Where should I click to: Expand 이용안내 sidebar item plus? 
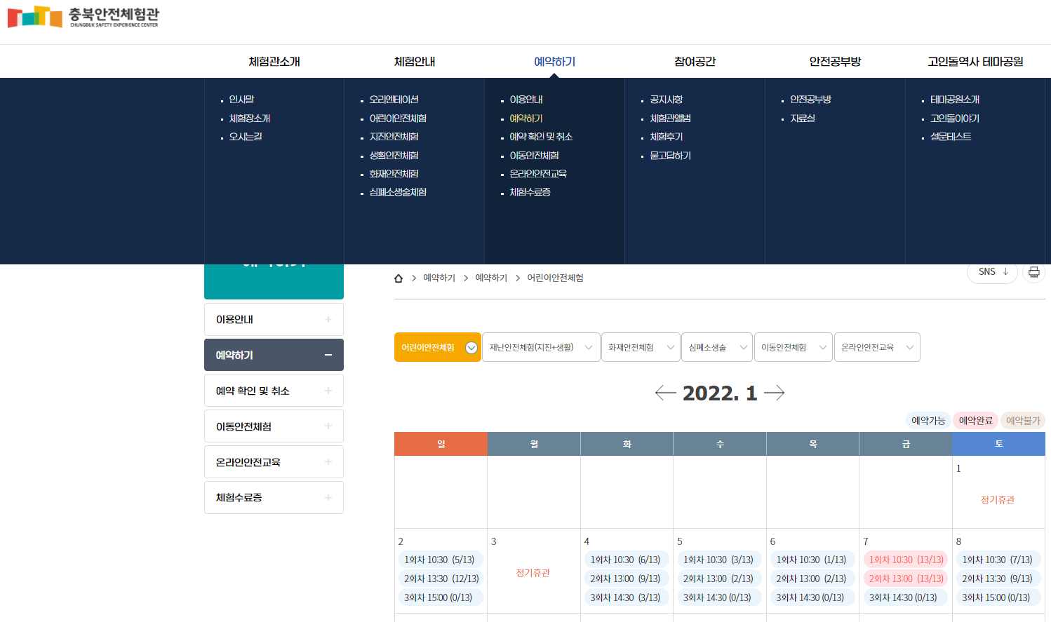(x=328, y=320)
